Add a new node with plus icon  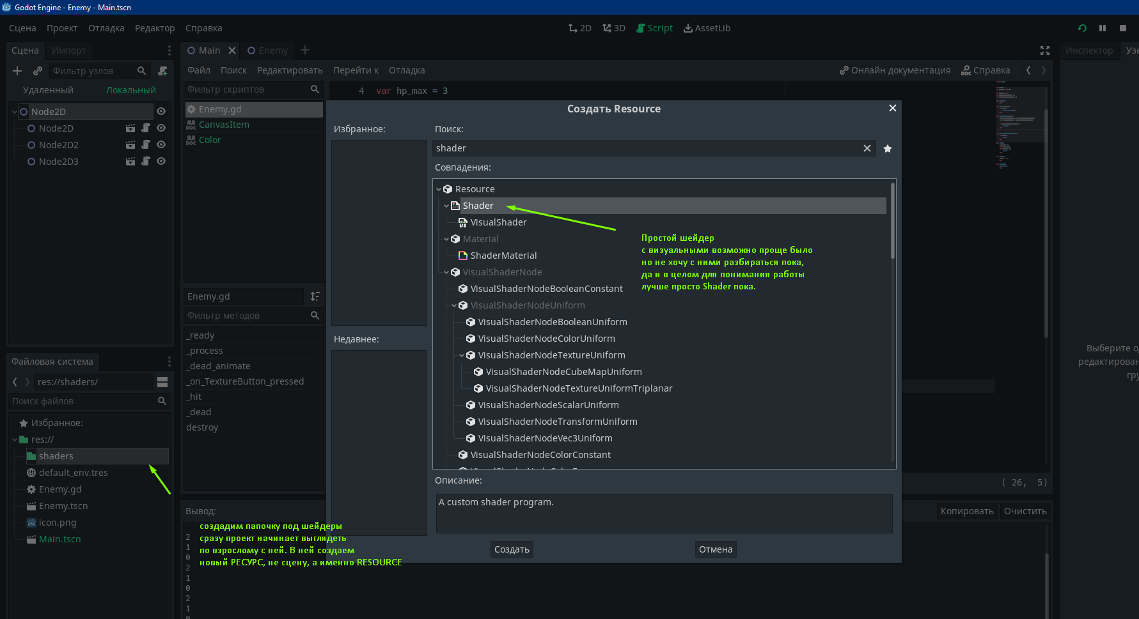[x=17, y=71]
